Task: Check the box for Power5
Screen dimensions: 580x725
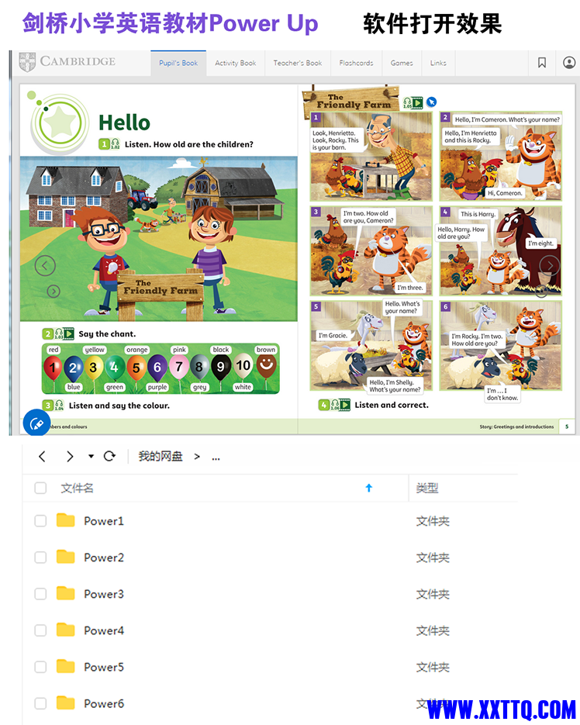Action: pos(40,667)
